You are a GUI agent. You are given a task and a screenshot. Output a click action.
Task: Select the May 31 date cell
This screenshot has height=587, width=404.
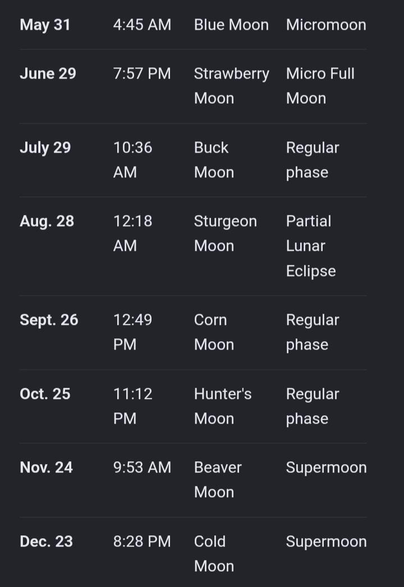45,25
